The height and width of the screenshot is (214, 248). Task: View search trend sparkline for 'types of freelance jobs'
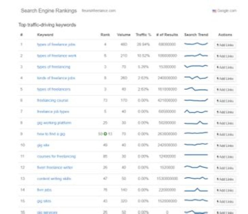pos(196,44)
